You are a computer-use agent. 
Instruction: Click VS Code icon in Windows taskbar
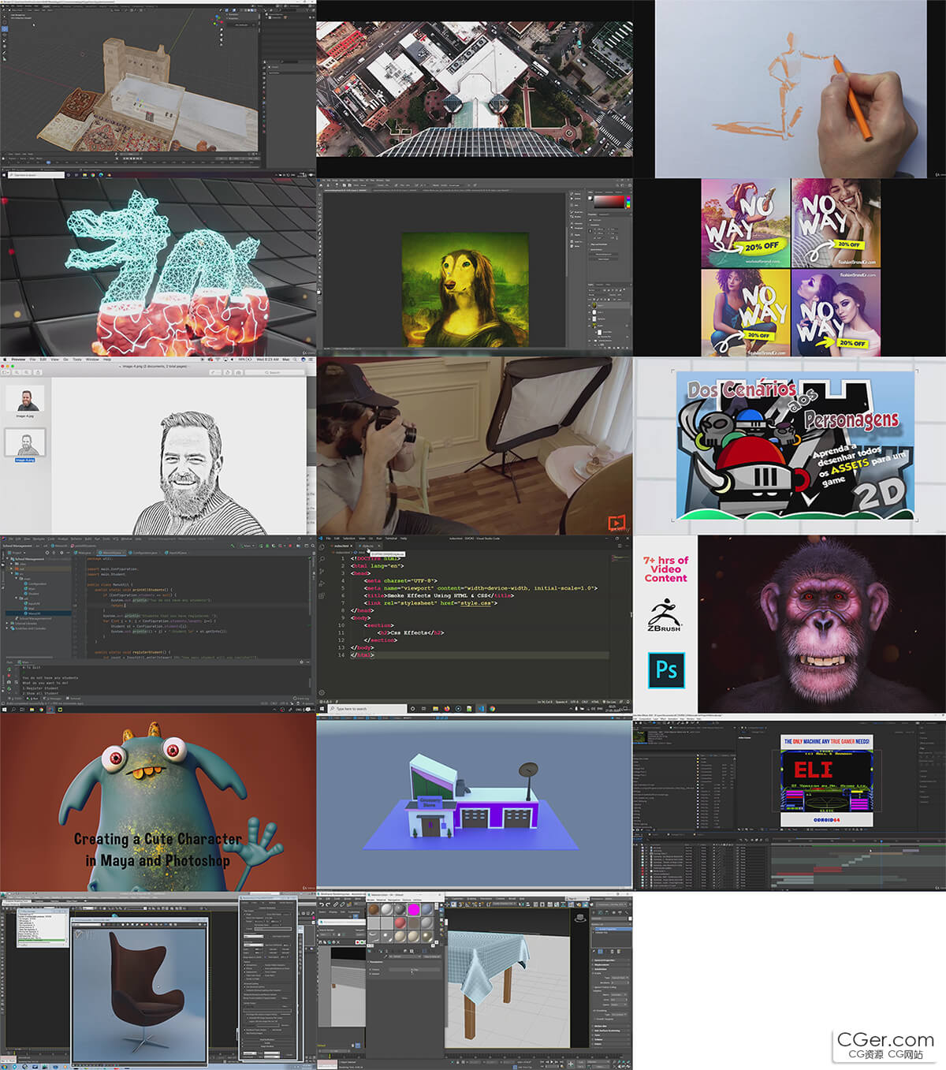click(481, 709)
